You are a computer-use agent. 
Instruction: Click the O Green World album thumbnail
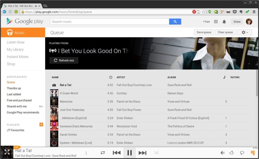[54, 93]
